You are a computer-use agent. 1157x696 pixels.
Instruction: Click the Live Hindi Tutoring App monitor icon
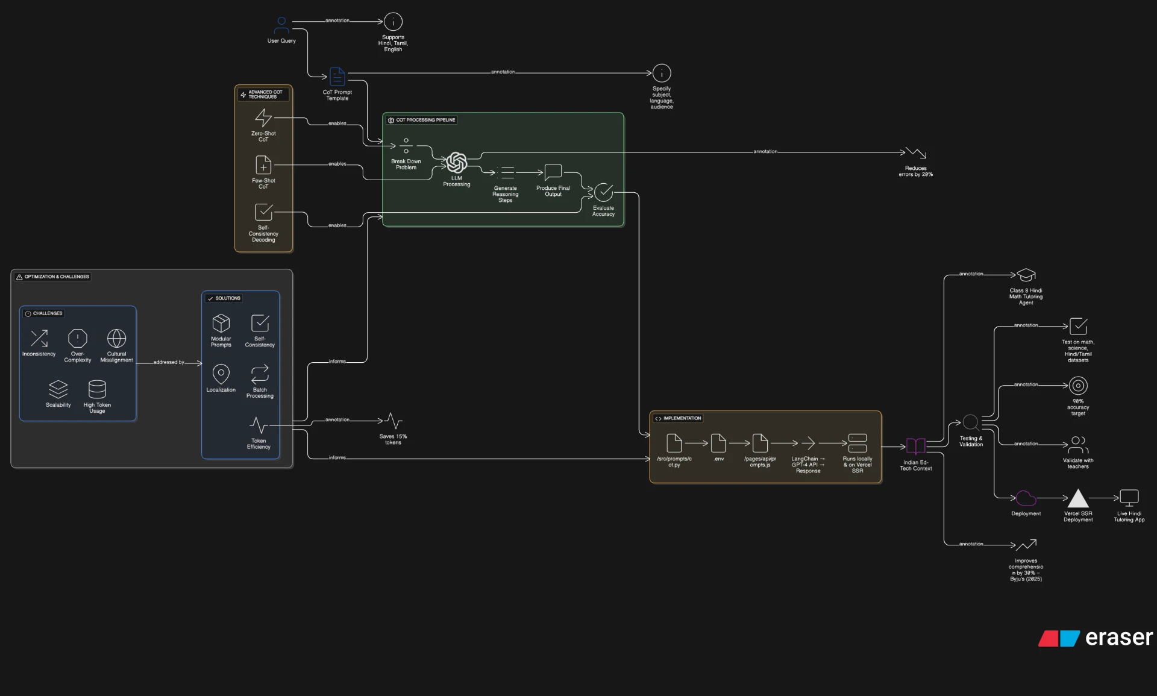pos(1129,498)
